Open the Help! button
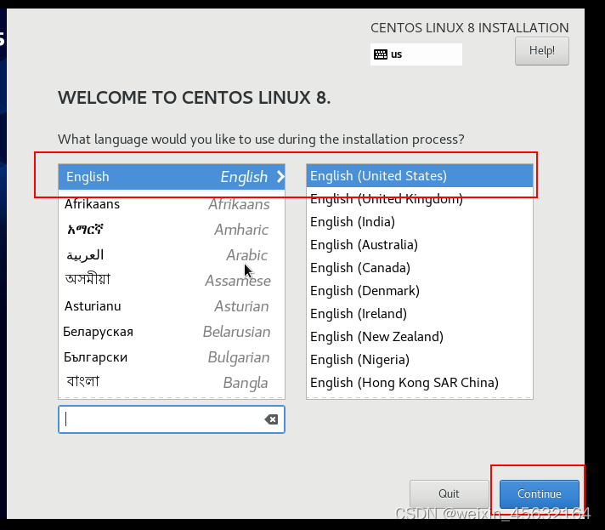 [x=542, y=50]
